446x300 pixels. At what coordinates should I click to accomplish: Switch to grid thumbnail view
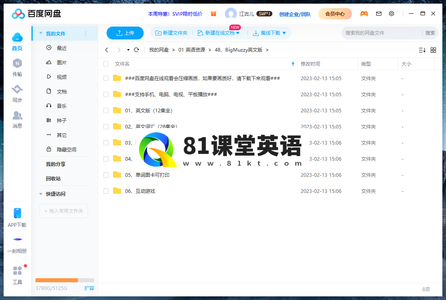tap(433, 50)
